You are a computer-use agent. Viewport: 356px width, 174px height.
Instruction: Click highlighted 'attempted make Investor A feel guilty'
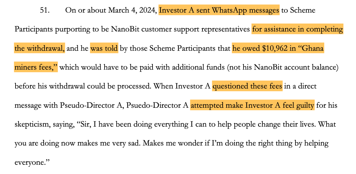[252, 105]
